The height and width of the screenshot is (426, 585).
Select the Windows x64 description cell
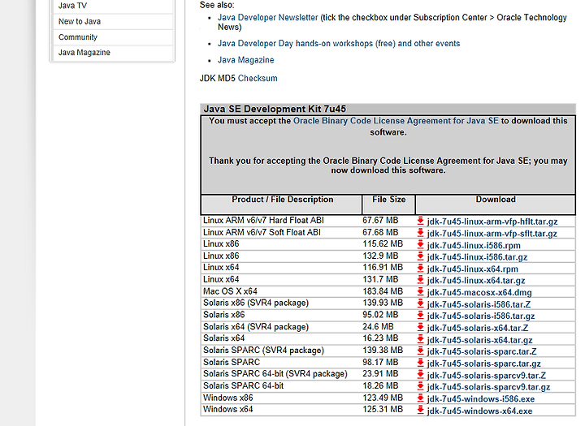228,409
